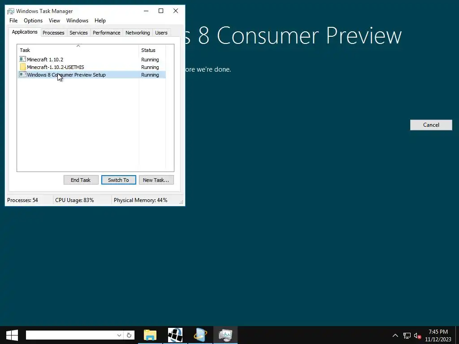
Task: Click the CPU Usage: 83% status entry
Action: [x=74, y=200]
